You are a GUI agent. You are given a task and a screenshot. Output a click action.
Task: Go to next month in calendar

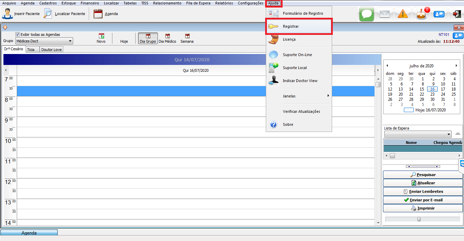click(456, 66)
